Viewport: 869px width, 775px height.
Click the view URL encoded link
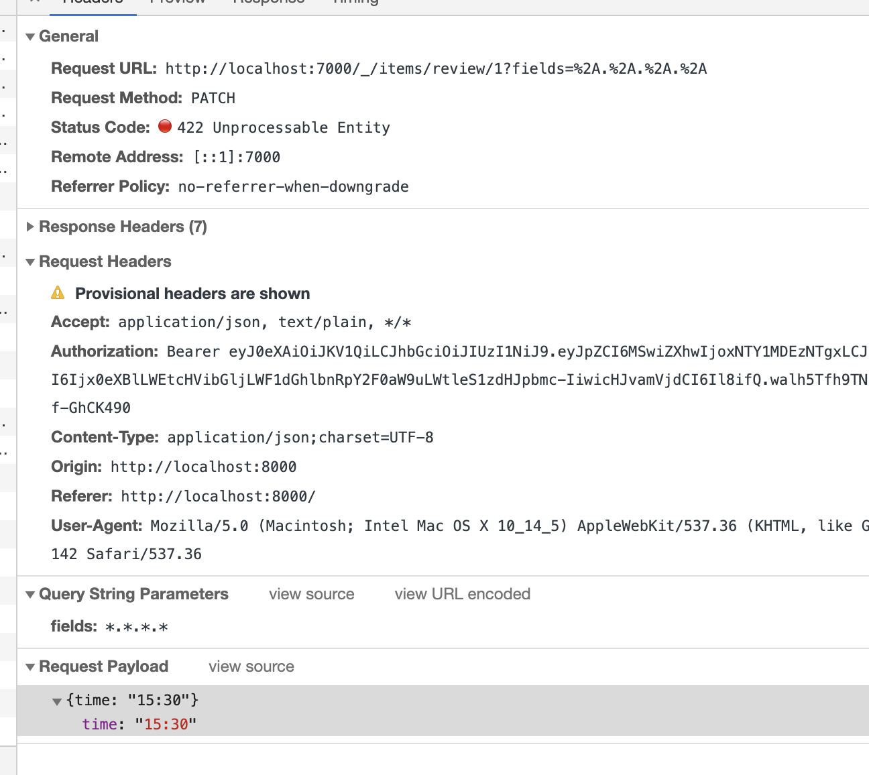click(x=462, y=594)
